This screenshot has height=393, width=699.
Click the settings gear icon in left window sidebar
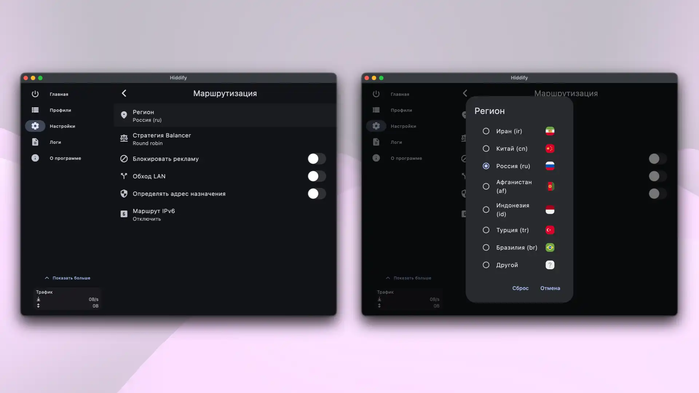(35, 126)
